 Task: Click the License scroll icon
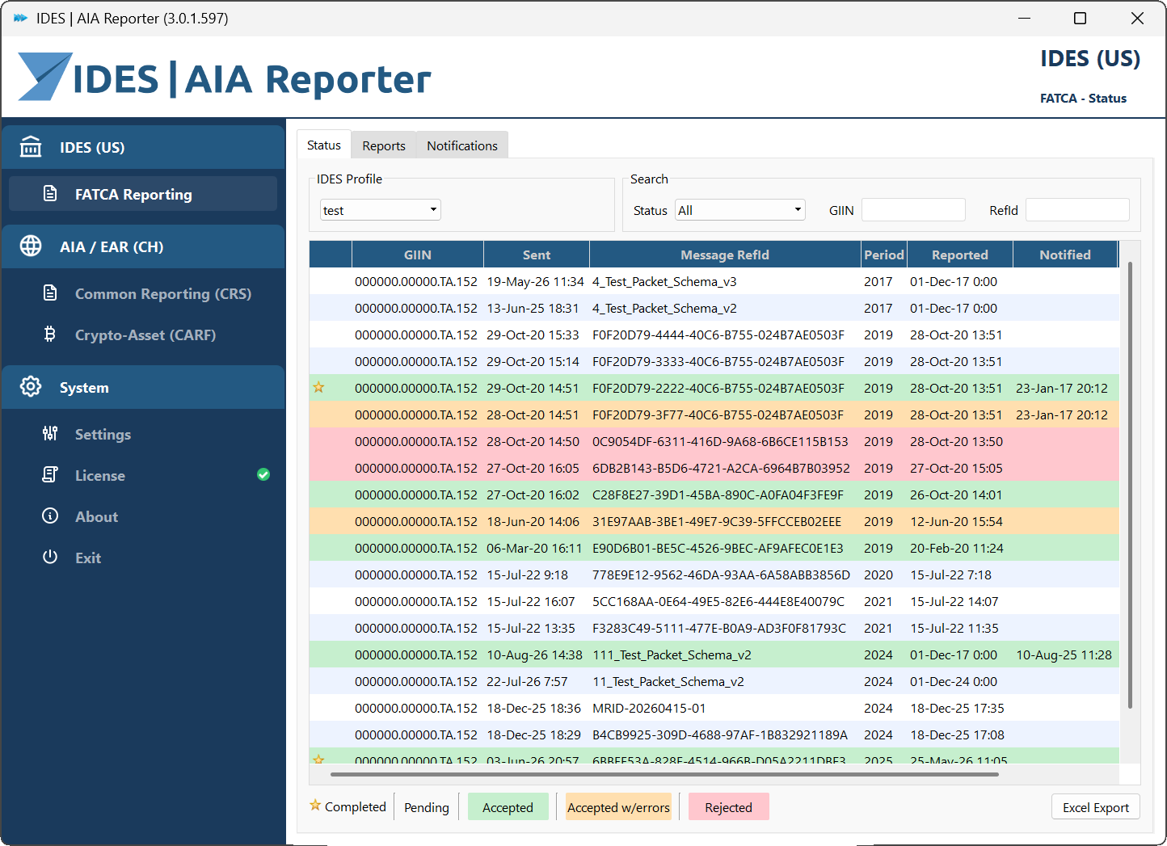[50, 475]
